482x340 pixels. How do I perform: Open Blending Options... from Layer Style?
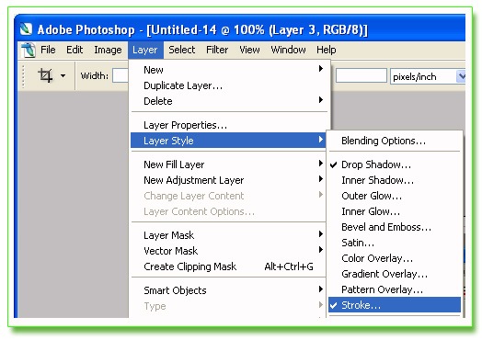(395, 141)
